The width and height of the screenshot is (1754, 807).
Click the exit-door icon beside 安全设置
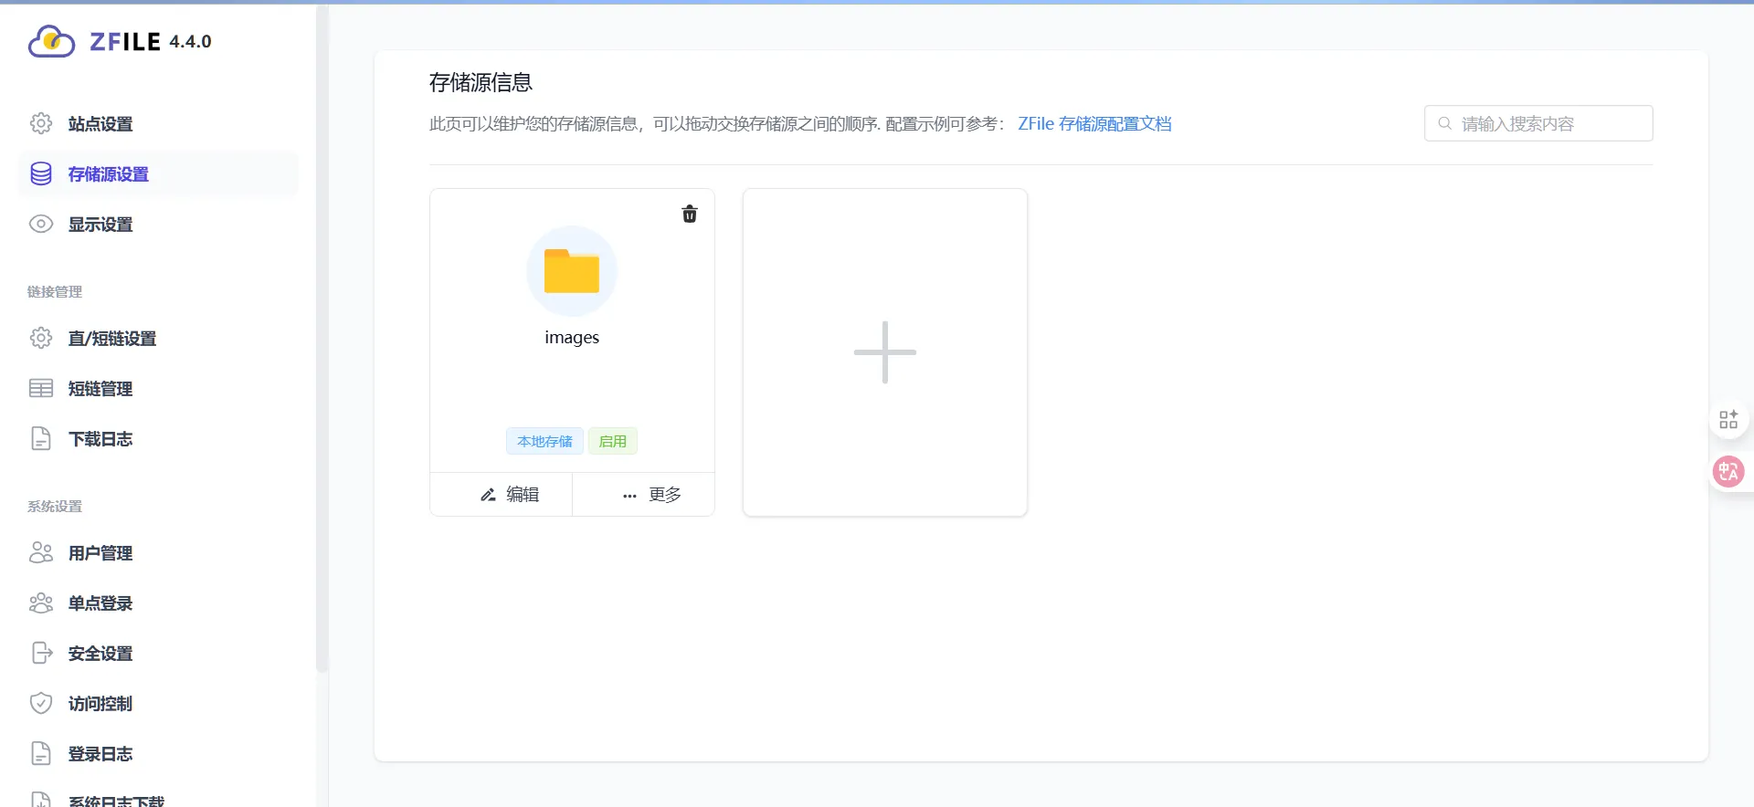[x=42, y=653]
